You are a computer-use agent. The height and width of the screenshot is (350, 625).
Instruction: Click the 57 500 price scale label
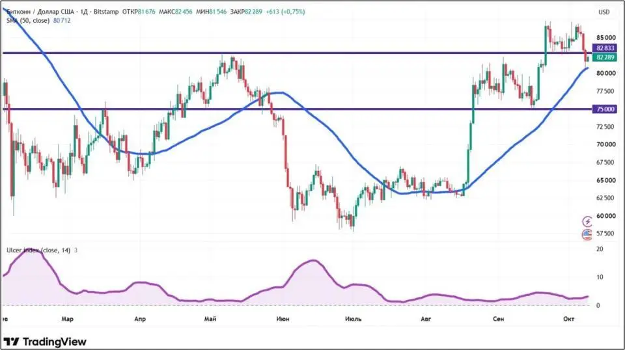[x=606, y=234]
